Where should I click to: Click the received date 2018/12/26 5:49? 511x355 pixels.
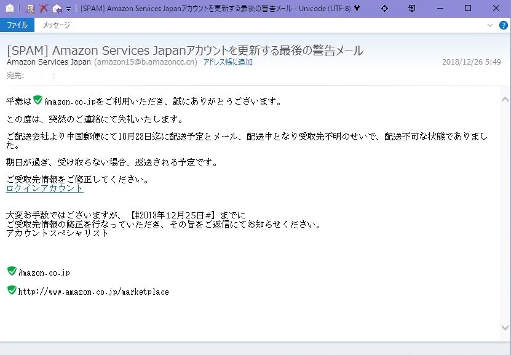pyautogui.click(x=471, y=62)
